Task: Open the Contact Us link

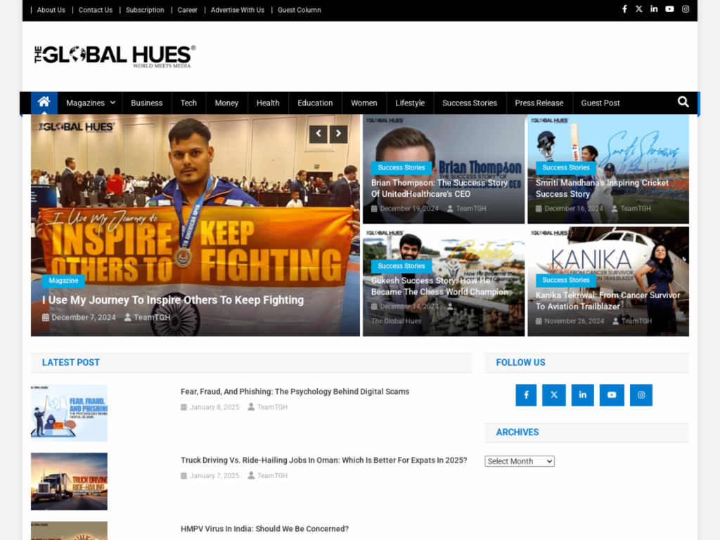Action: (x=95, y=10)
